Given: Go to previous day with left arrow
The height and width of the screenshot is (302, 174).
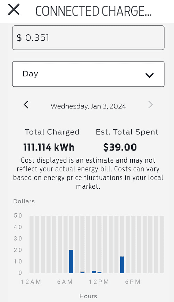Looking at the screenshot, I should (26, 105).
